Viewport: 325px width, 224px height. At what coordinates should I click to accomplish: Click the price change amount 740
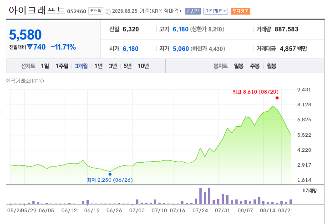39,47
